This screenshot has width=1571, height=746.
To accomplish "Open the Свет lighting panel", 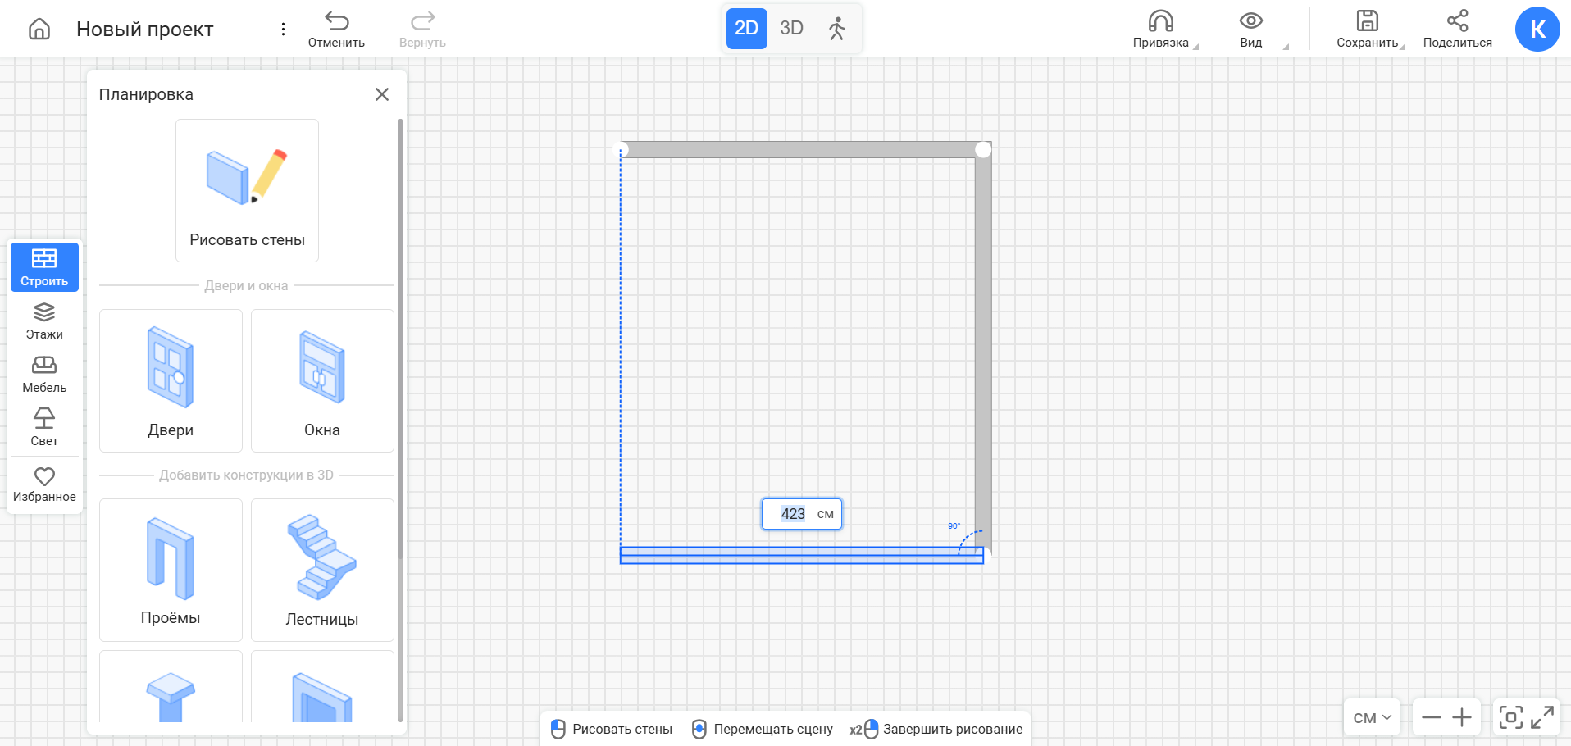I will (44, 428).
